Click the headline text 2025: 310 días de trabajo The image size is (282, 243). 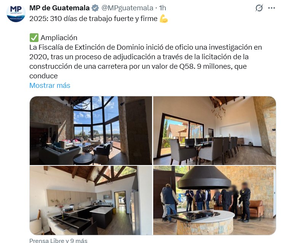pos(93,19)
